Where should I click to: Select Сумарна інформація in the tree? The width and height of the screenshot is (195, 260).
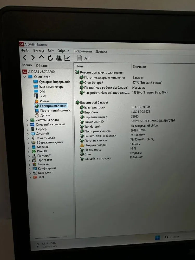(x=55, y=82)
